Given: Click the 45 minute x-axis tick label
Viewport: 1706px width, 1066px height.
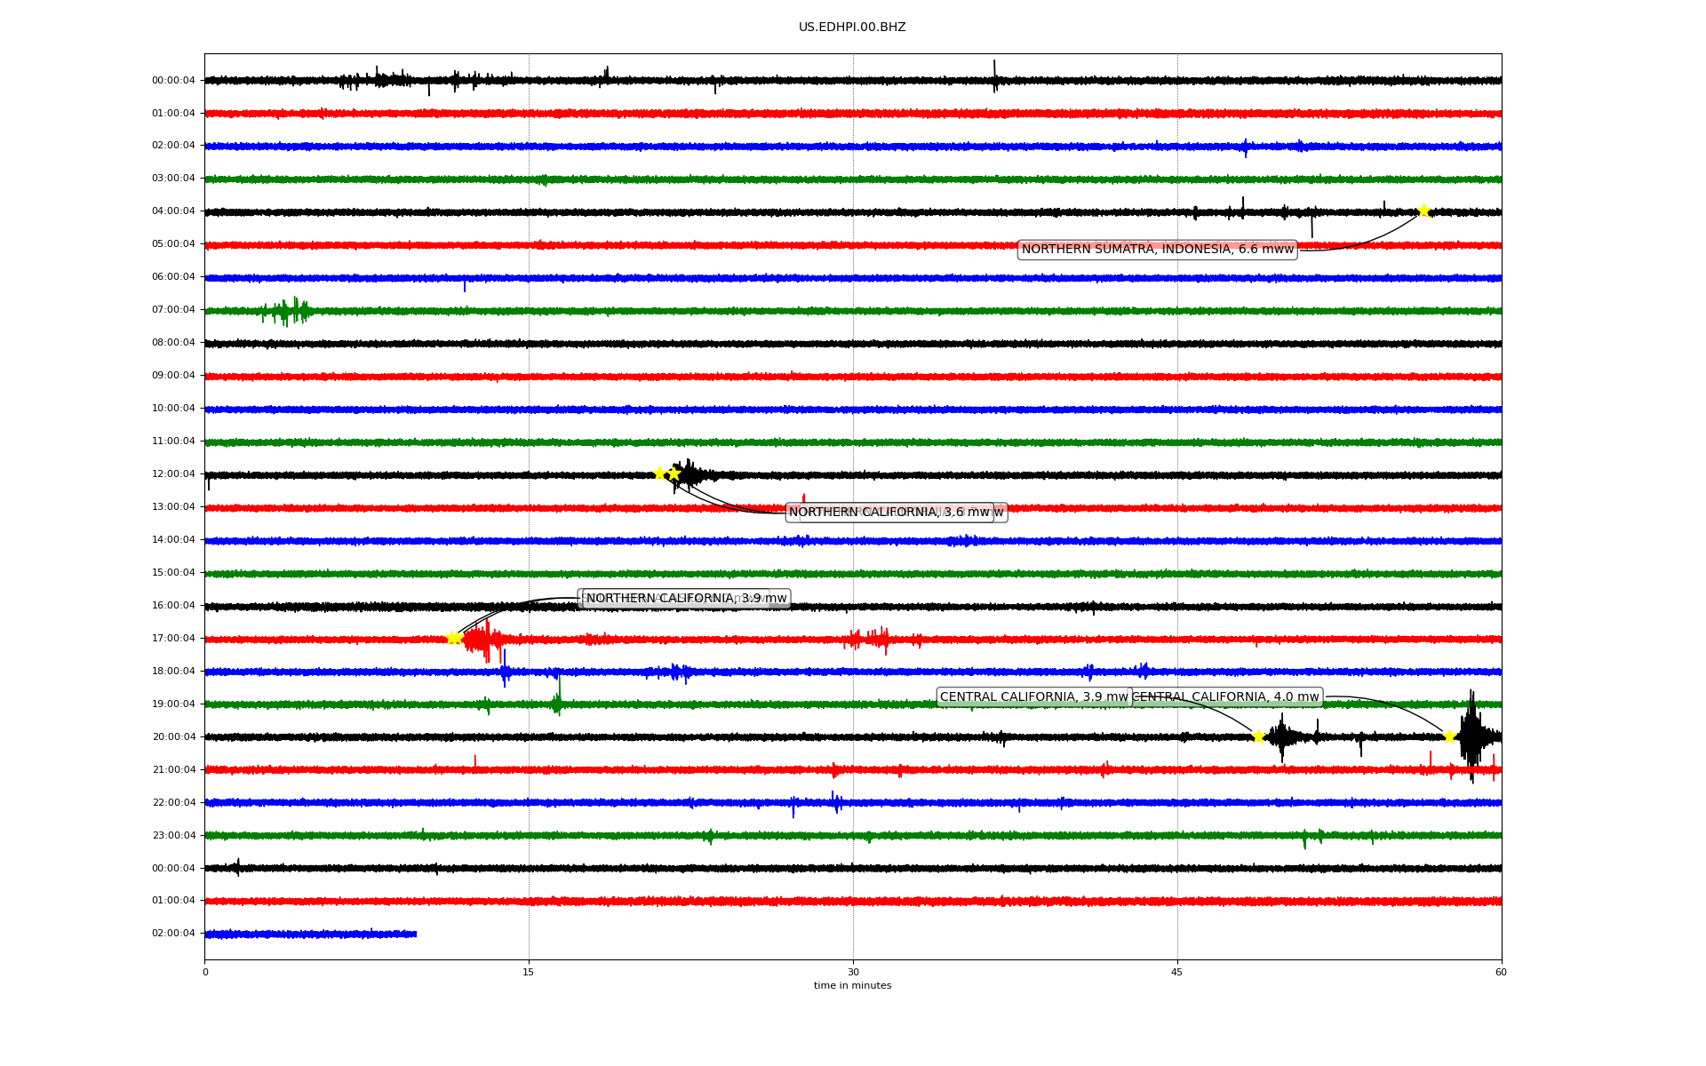Looking at the screenshot, I should [x=1177, y=973].
